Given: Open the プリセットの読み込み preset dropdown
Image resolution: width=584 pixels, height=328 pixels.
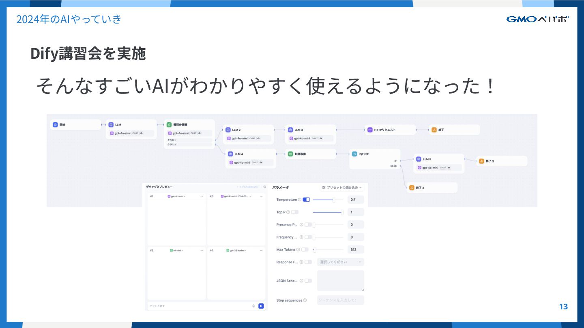Looking at the screenshot, I should point(342,187).
